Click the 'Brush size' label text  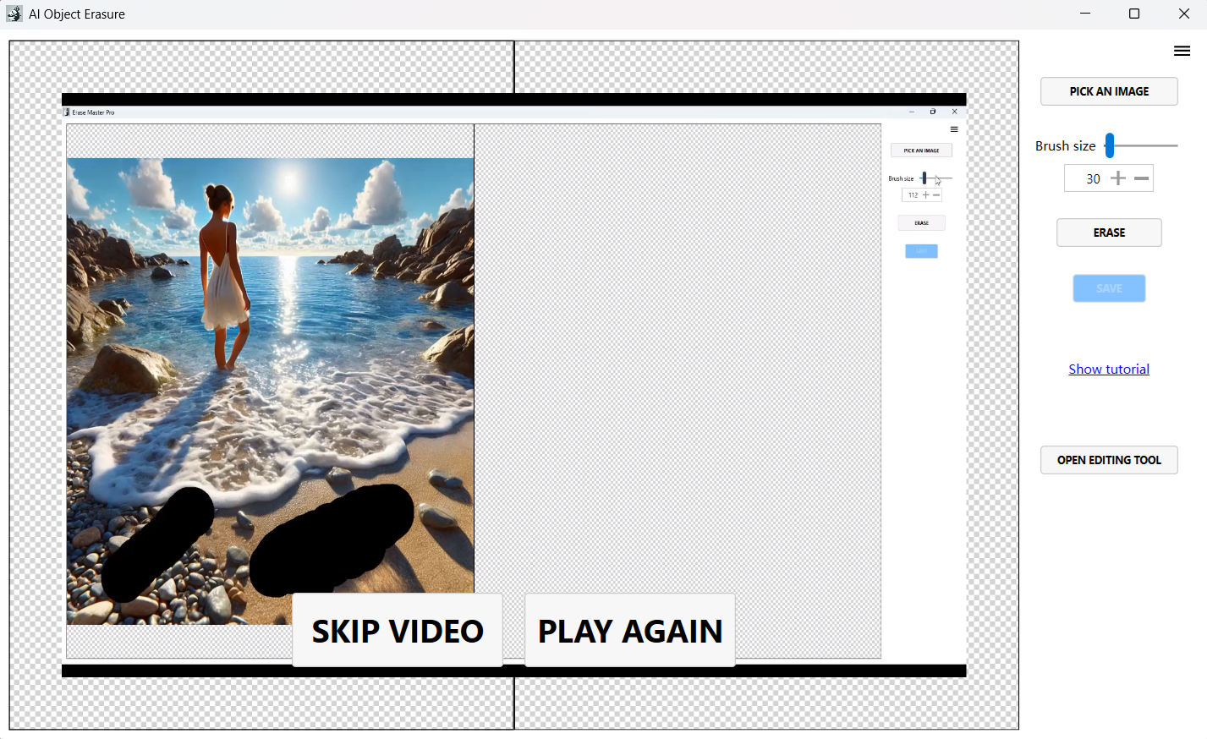click(1065, 145)
